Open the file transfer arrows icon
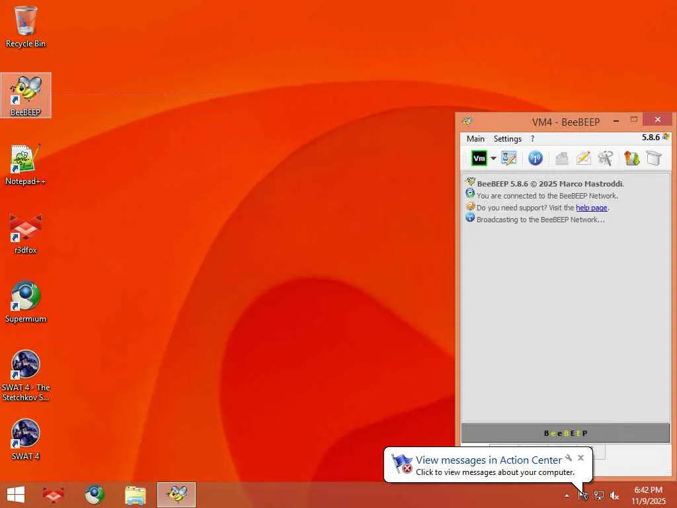This screenshot has width=677, height=508. coord(631,158)
